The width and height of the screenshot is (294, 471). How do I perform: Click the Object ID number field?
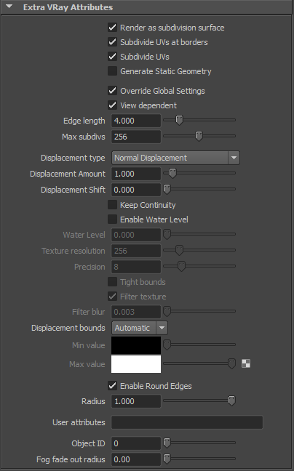[136, 443]
